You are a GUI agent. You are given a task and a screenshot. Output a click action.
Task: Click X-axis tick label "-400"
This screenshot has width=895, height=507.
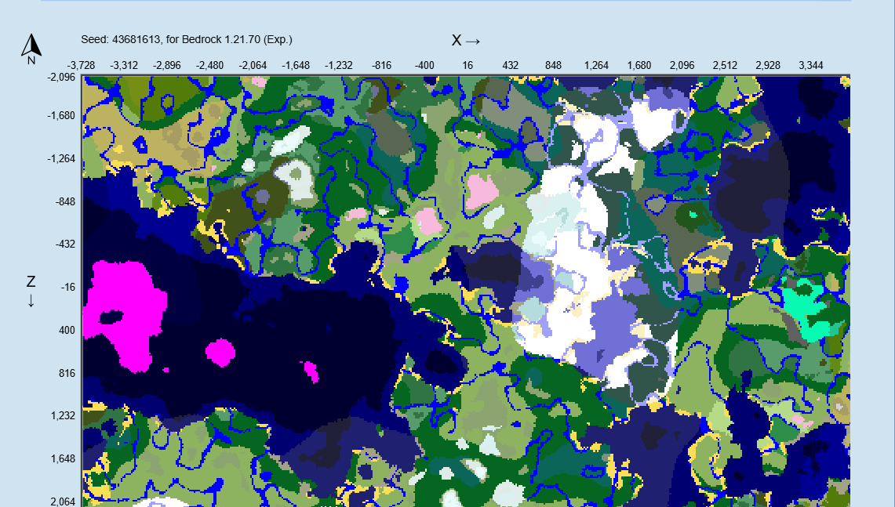pos(424,66)
